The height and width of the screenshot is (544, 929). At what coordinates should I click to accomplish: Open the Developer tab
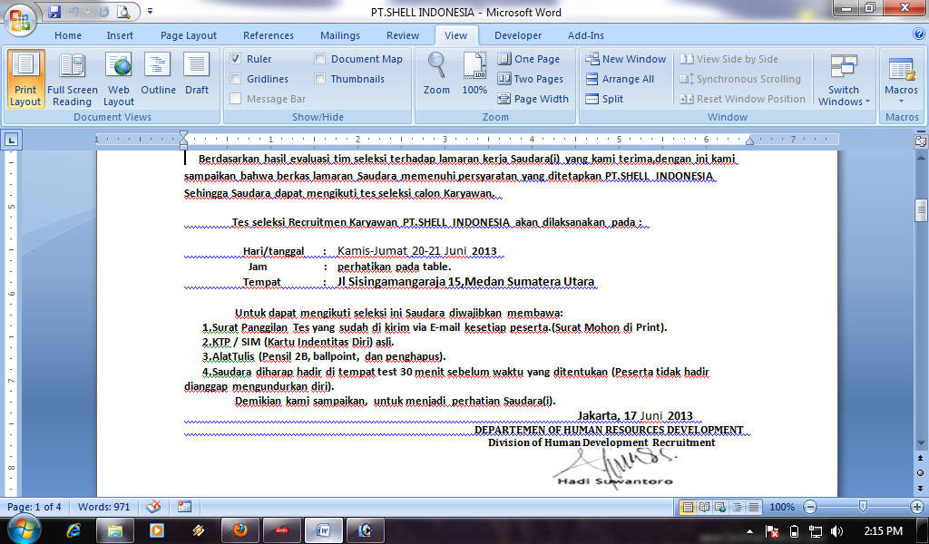(x=518, y=35)
